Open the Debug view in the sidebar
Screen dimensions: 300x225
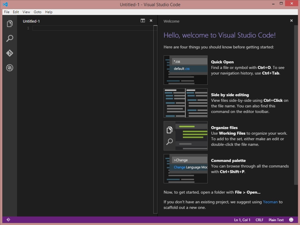tap(10, 68)
